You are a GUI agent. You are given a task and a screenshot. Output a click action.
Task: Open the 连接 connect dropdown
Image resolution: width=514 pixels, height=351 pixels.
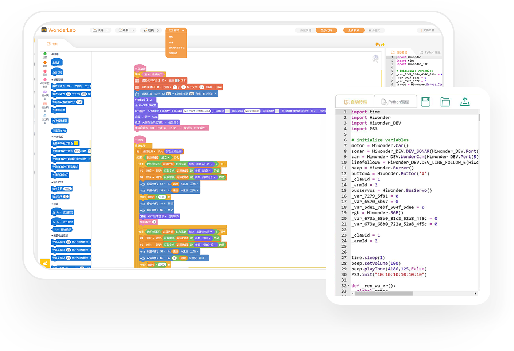(151, 30)
